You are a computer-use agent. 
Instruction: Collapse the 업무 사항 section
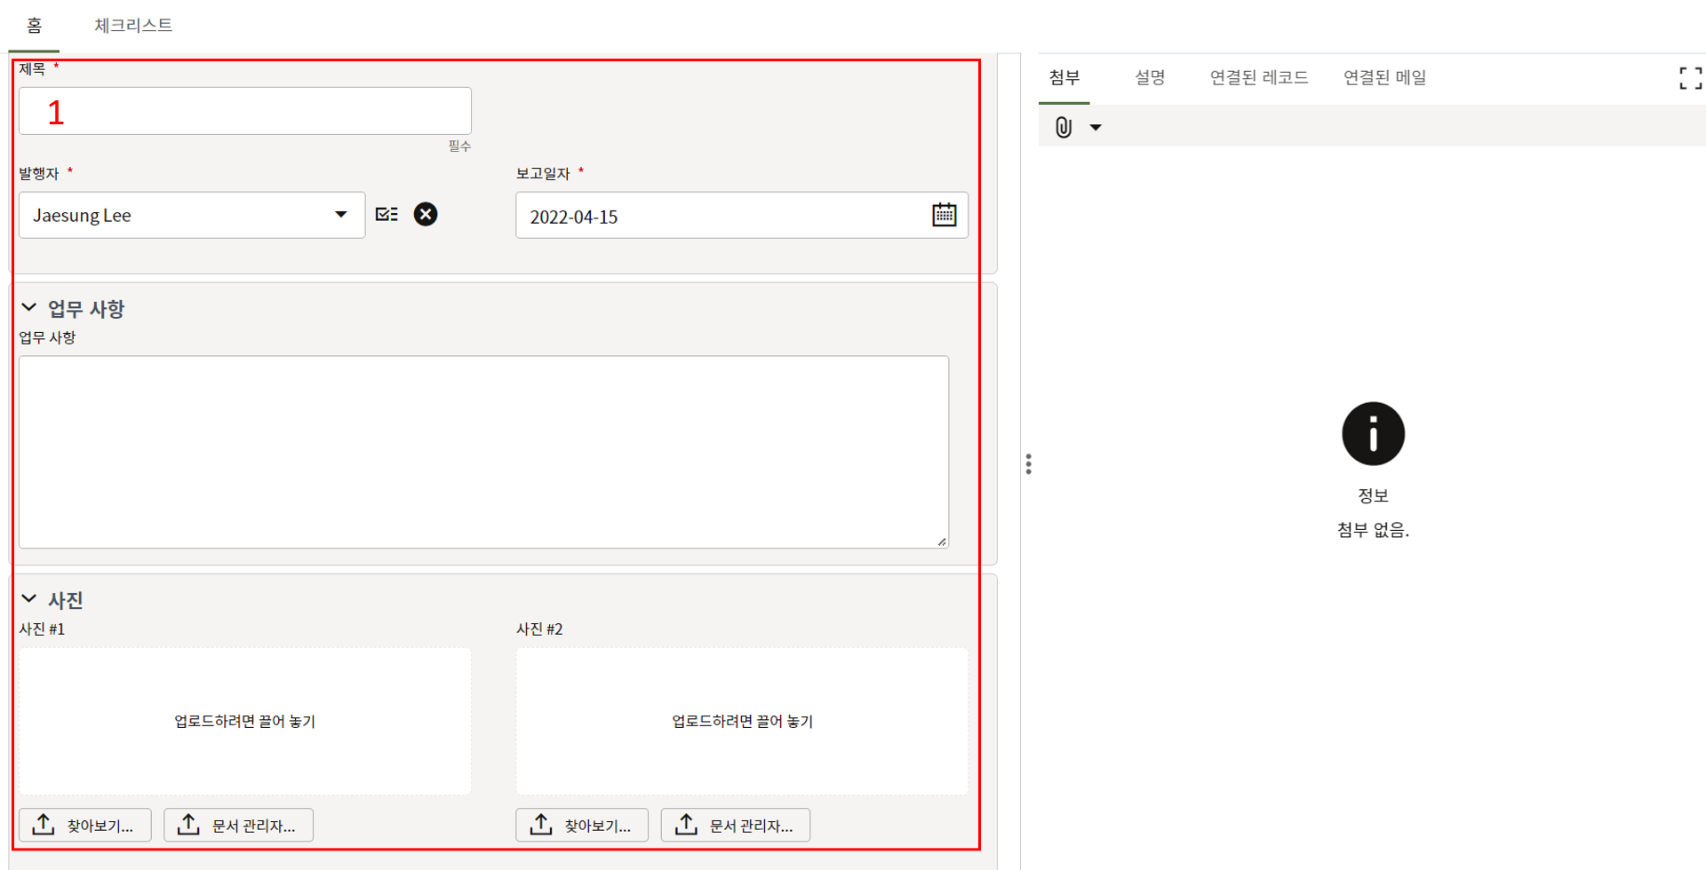tap(29, 308)
